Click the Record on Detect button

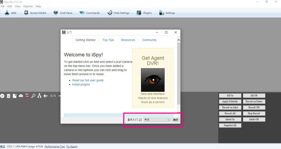pyautogui.click(x=254, y=102)
